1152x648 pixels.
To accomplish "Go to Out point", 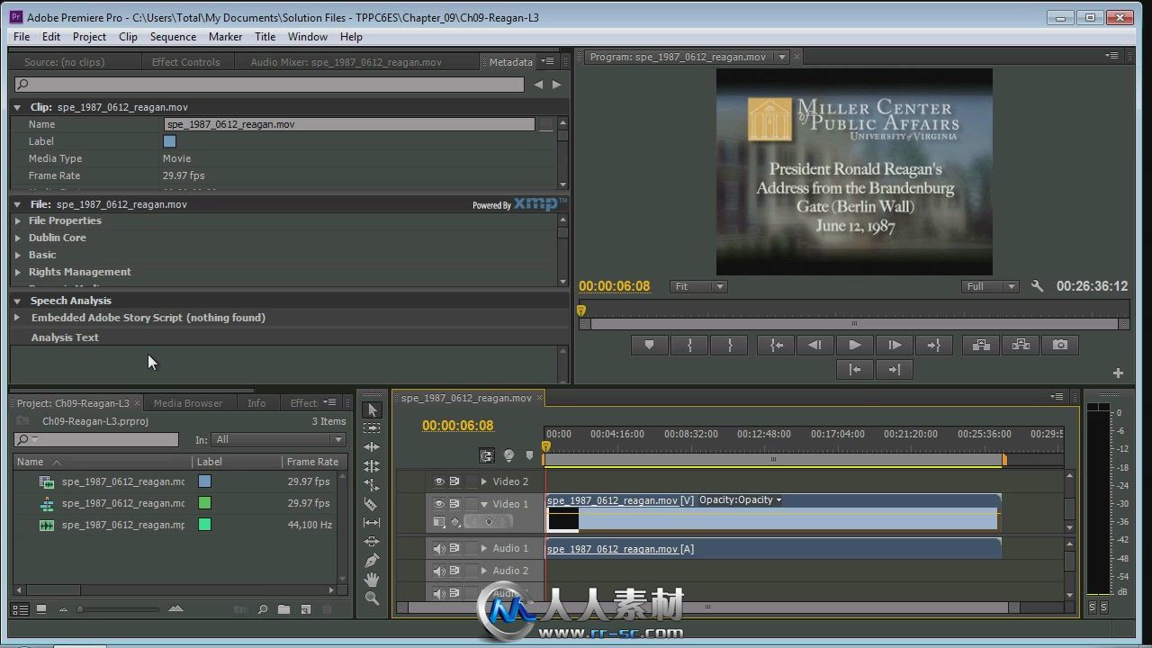I will tap(933, 345).
